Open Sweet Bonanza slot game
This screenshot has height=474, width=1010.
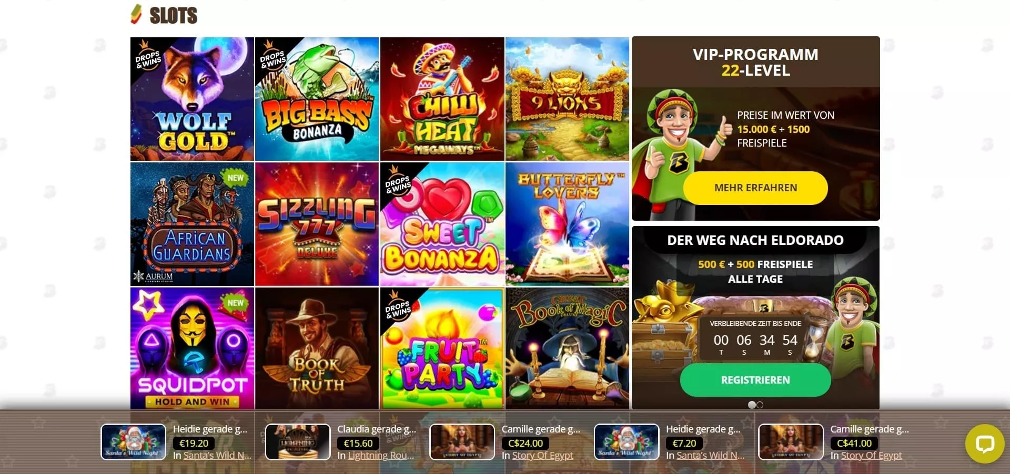pyautogui.click(x=442, y=224)
